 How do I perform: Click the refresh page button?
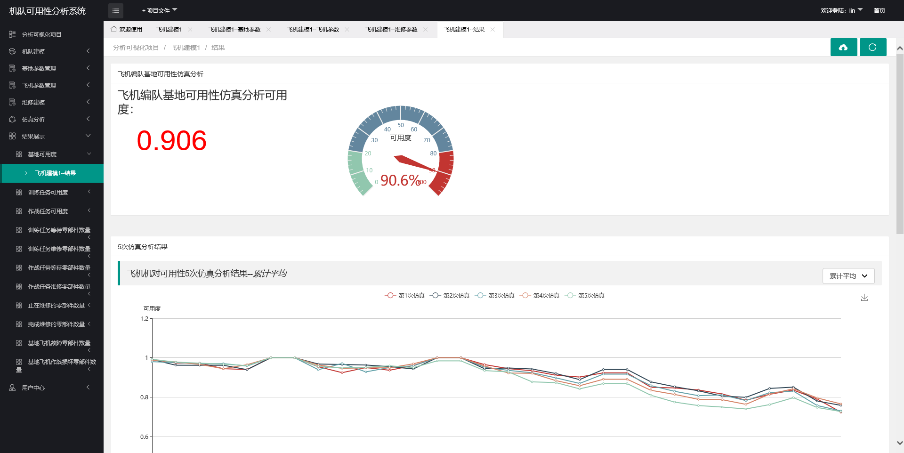click(x=873, y=47)
